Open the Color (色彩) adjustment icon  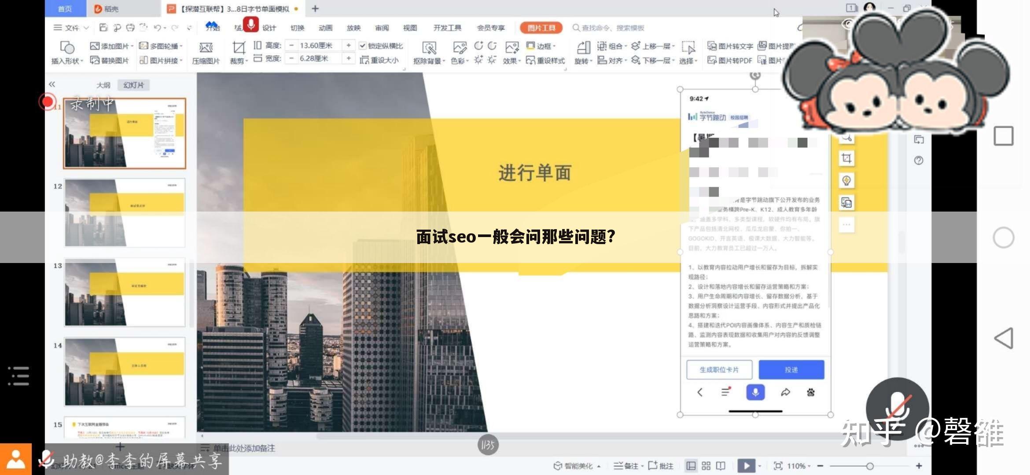click(459, 47)
